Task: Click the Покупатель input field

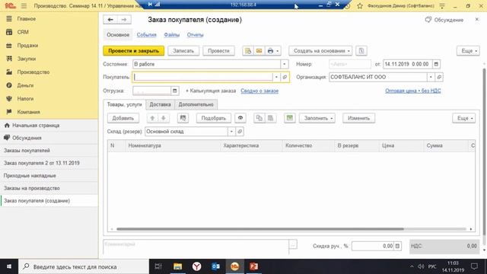Action: pos(203,77)
